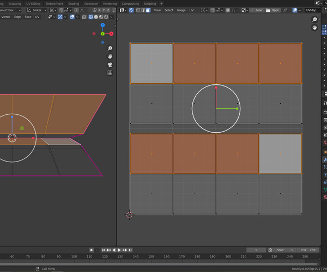This screenshot has width=327, height=272.
Task: Click the pan hand icon in UV editor
Action: pos(314,27)
